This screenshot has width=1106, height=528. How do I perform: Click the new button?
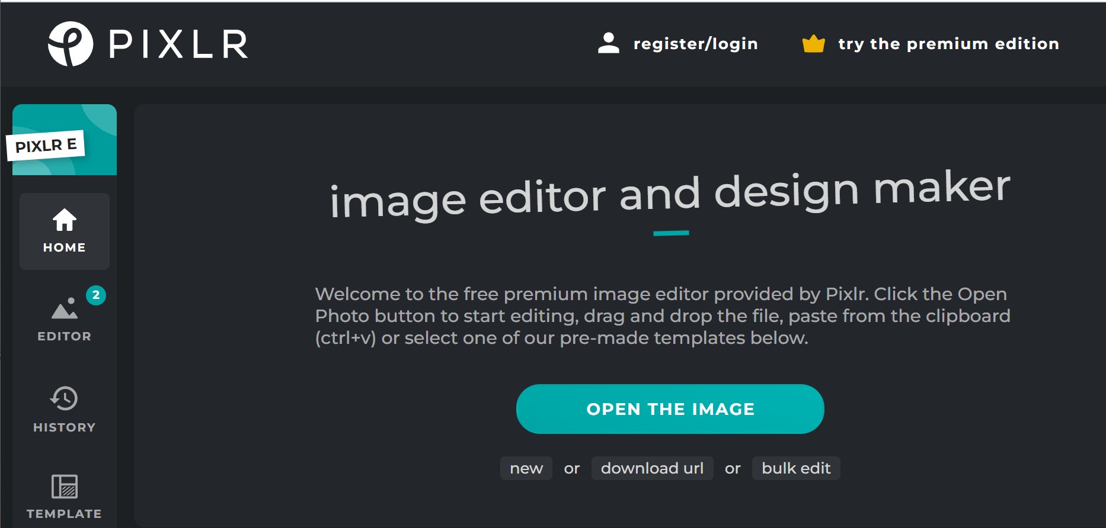526,468
